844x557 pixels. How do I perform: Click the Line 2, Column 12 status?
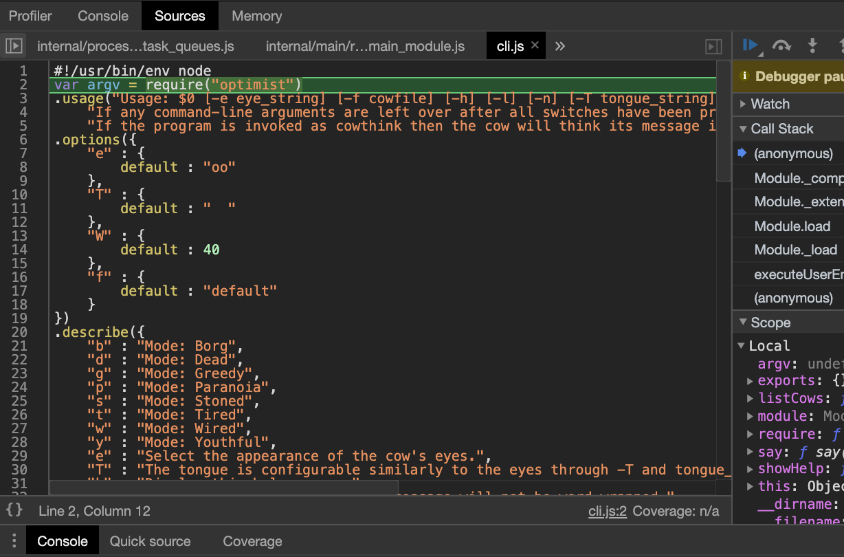(x=94, y=511)
